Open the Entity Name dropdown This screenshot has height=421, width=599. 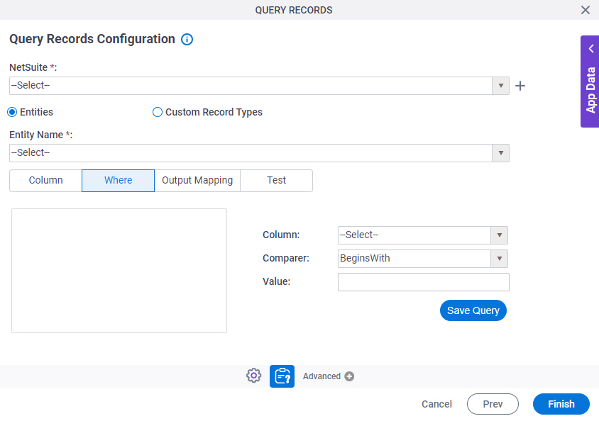[501, 152]
